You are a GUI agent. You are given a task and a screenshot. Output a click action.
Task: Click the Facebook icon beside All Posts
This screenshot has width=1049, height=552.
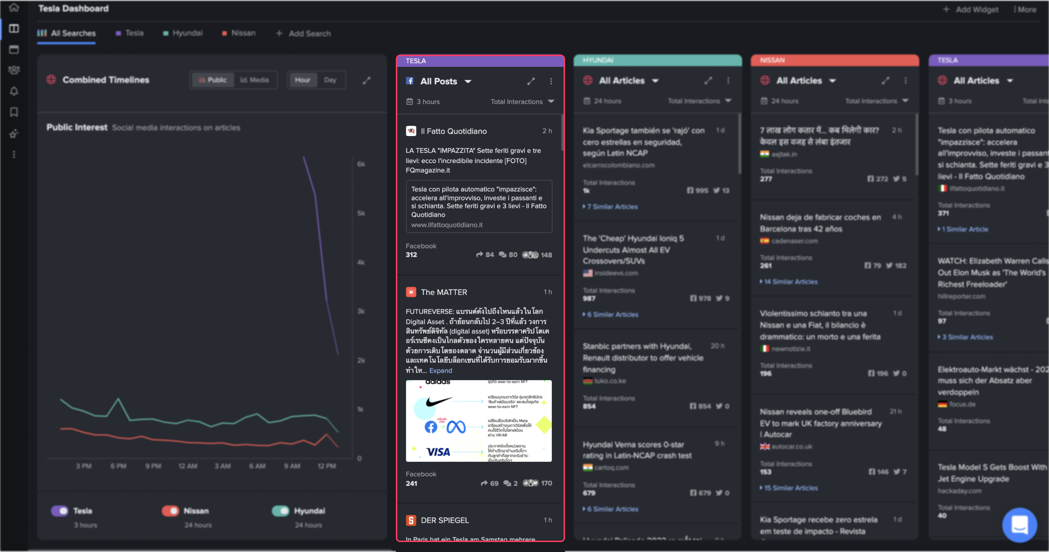coord(410,81)
